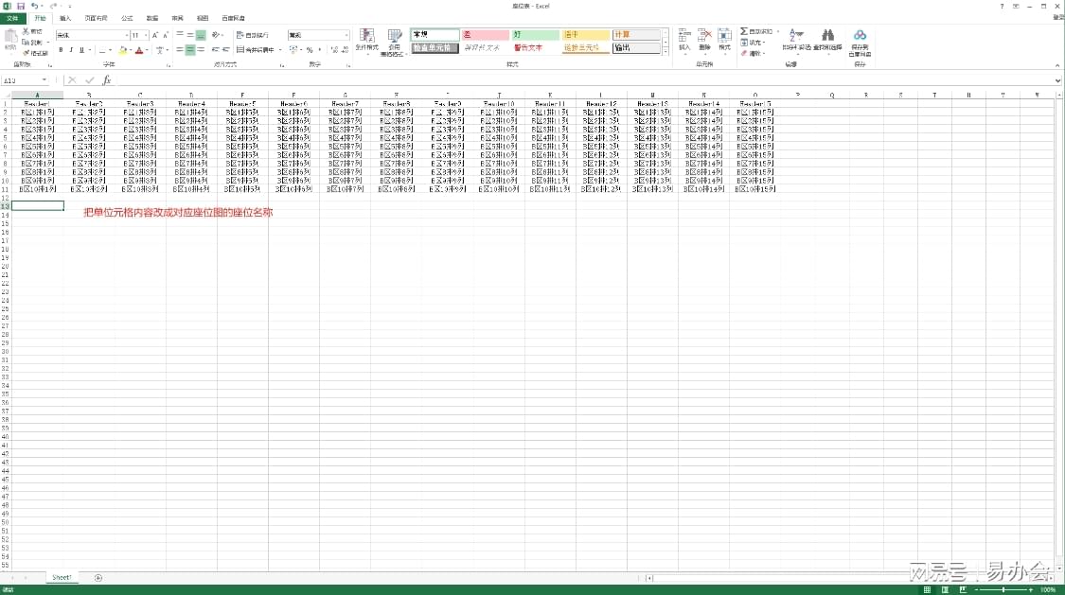Toggle italic formatting
The width and height of the screenshot is (1065, 595).
coord(71,50)
